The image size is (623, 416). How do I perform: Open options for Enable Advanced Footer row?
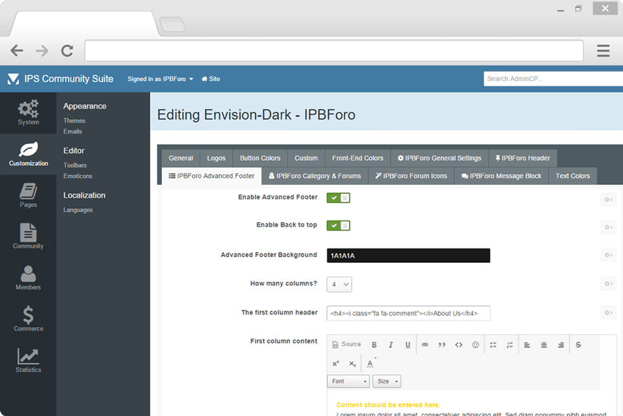click(609, 199)
